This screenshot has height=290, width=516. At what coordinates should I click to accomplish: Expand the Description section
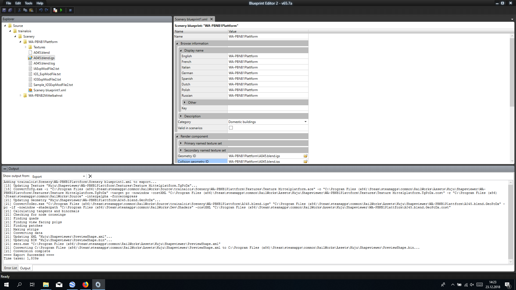(181, 116)
